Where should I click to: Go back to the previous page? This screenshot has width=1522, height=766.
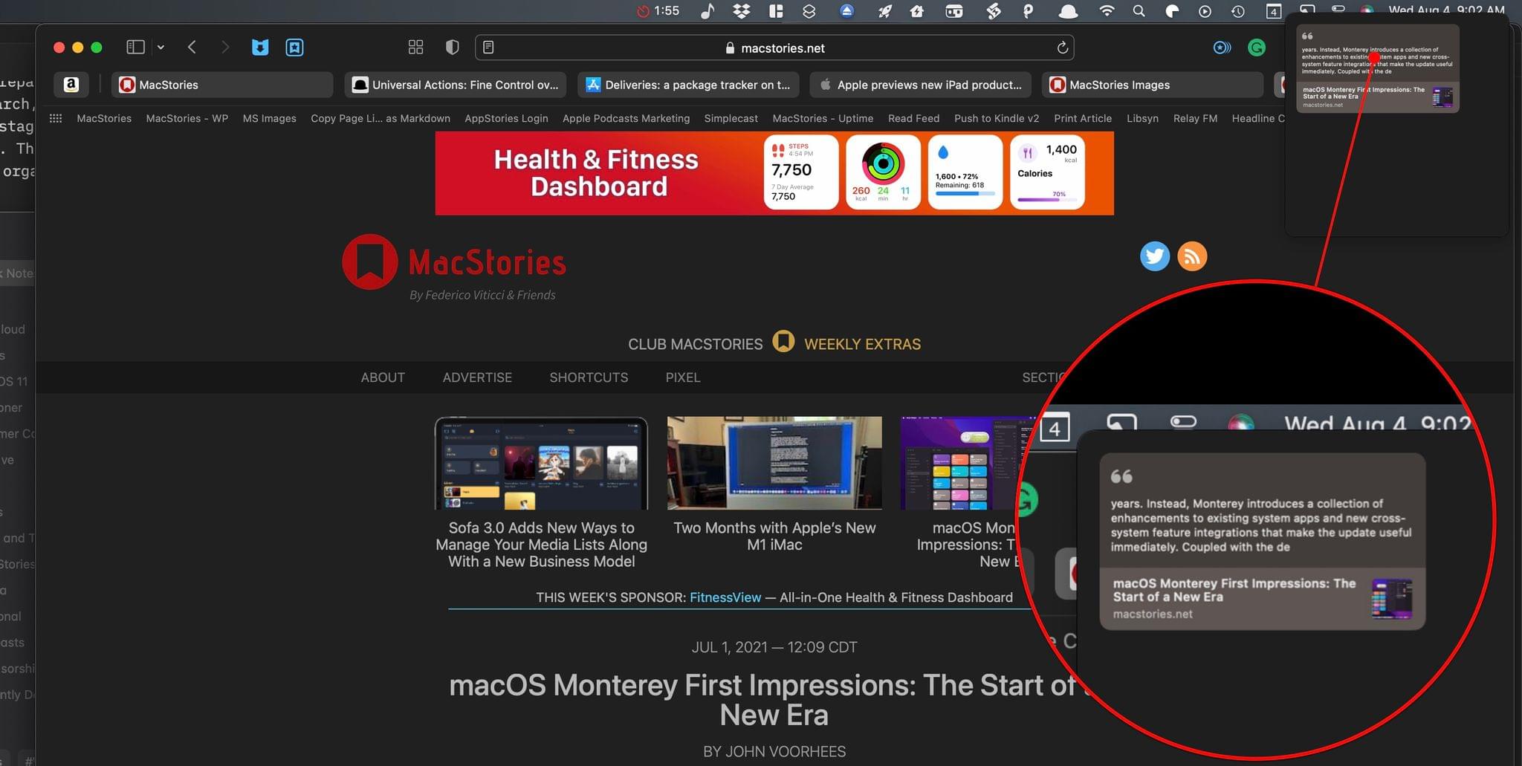point(192,48)
